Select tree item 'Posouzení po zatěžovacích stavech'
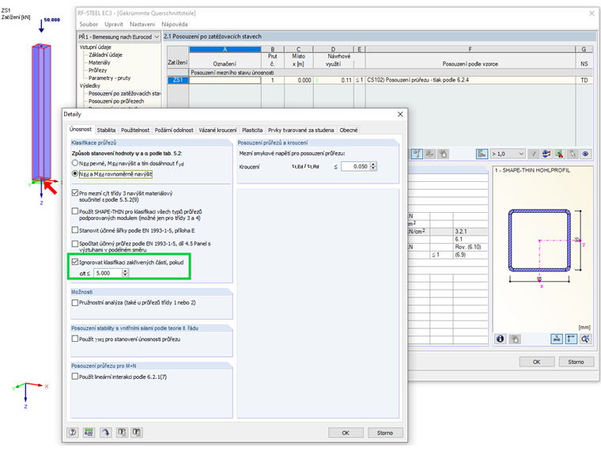Image resolution: width=601 pixels, height=451 pixels. coord(124,93)
